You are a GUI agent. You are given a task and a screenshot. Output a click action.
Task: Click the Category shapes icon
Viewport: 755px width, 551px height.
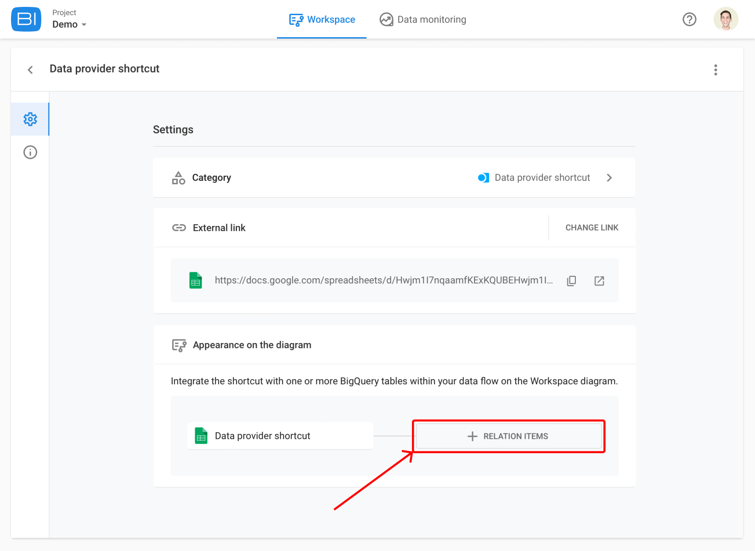tap(179, 178)
